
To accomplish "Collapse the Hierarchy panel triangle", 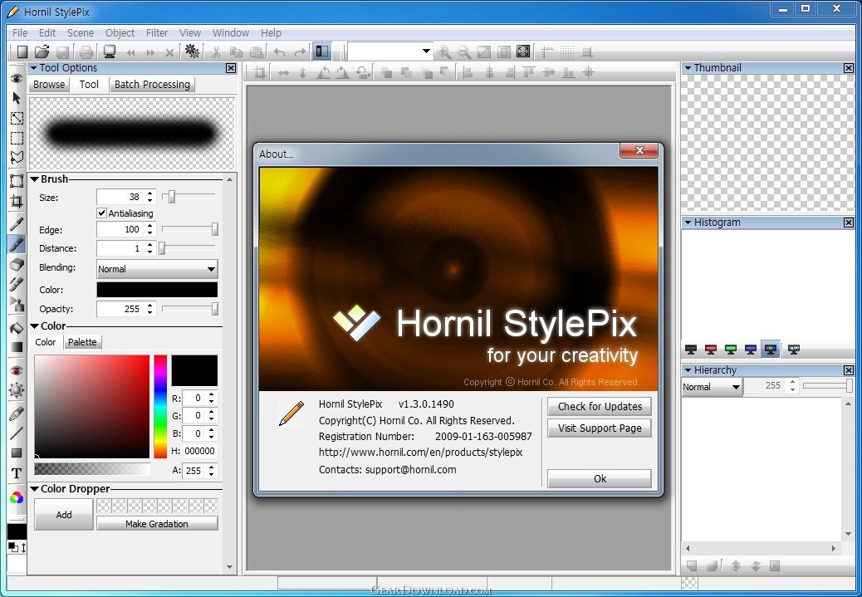I will pos(688,370).
